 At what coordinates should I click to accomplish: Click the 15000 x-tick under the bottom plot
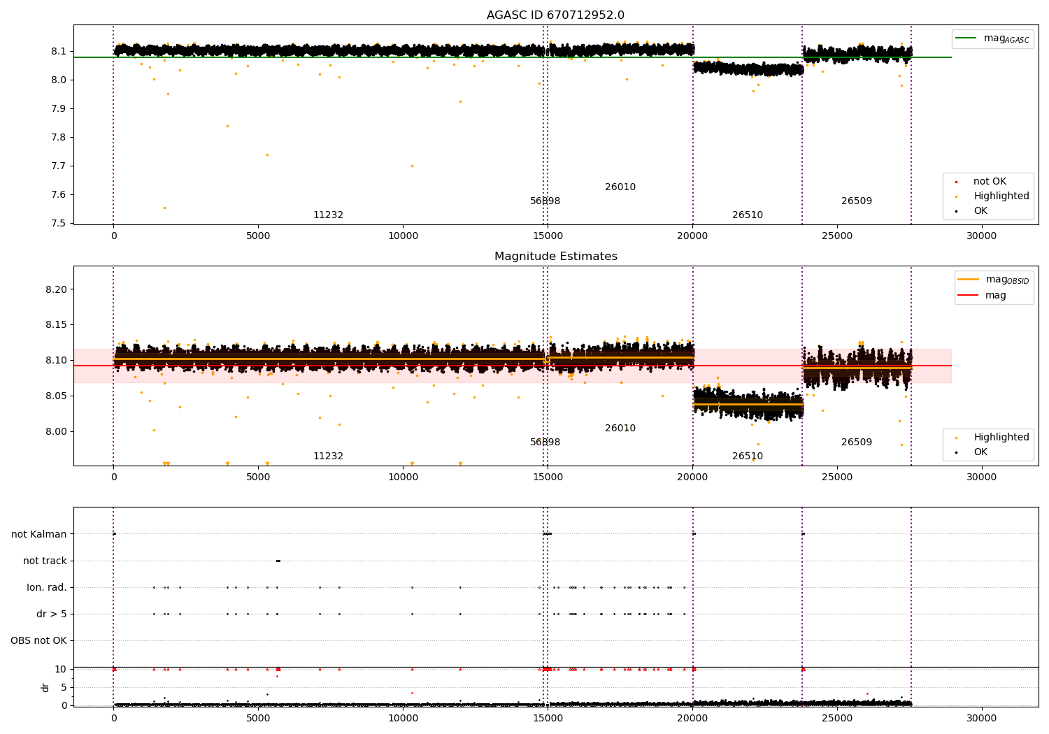548,719
